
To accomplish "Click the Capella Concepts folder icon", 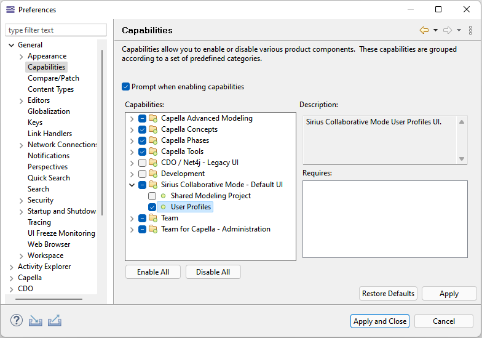I will coord(153,129).
